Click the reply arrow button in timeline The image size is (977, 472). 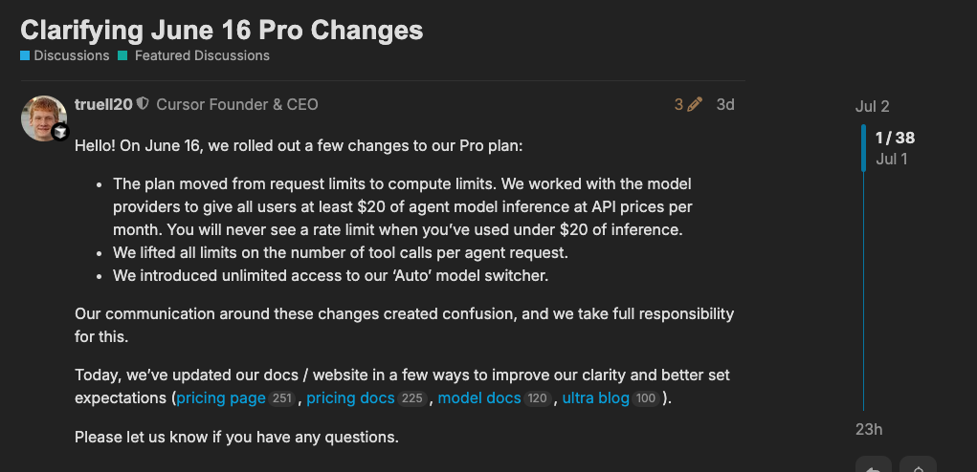point(873,465)
